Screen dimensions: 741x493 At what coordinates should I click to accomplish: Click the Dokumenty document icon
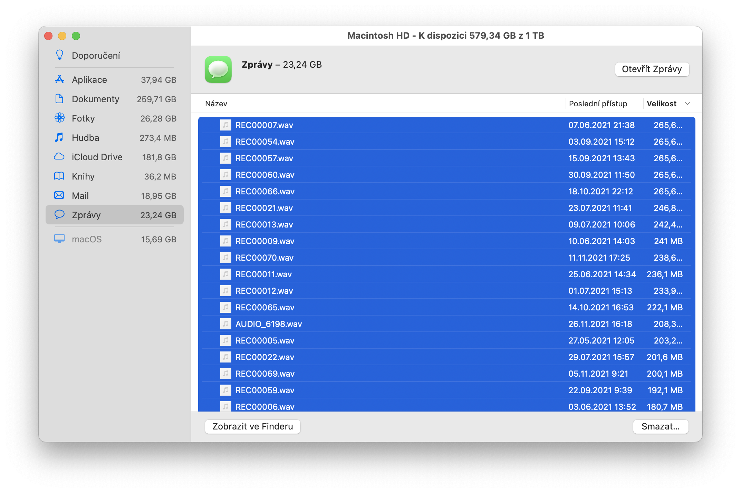tap(59, 99)
